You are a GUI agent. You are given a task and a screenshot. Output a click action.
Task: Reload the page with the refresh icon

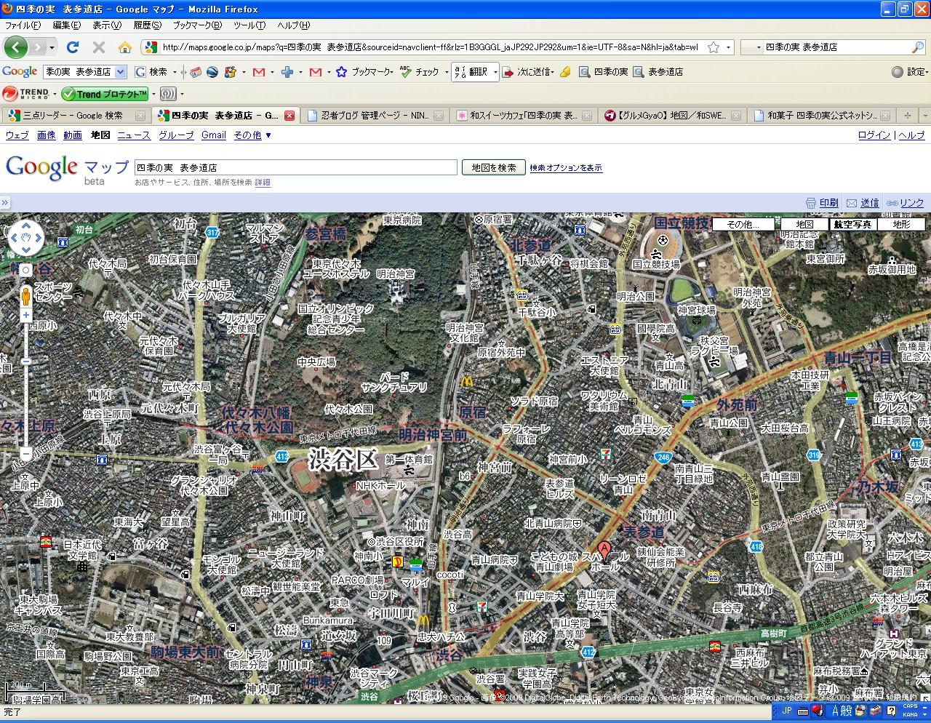click(x=72, y=47)
